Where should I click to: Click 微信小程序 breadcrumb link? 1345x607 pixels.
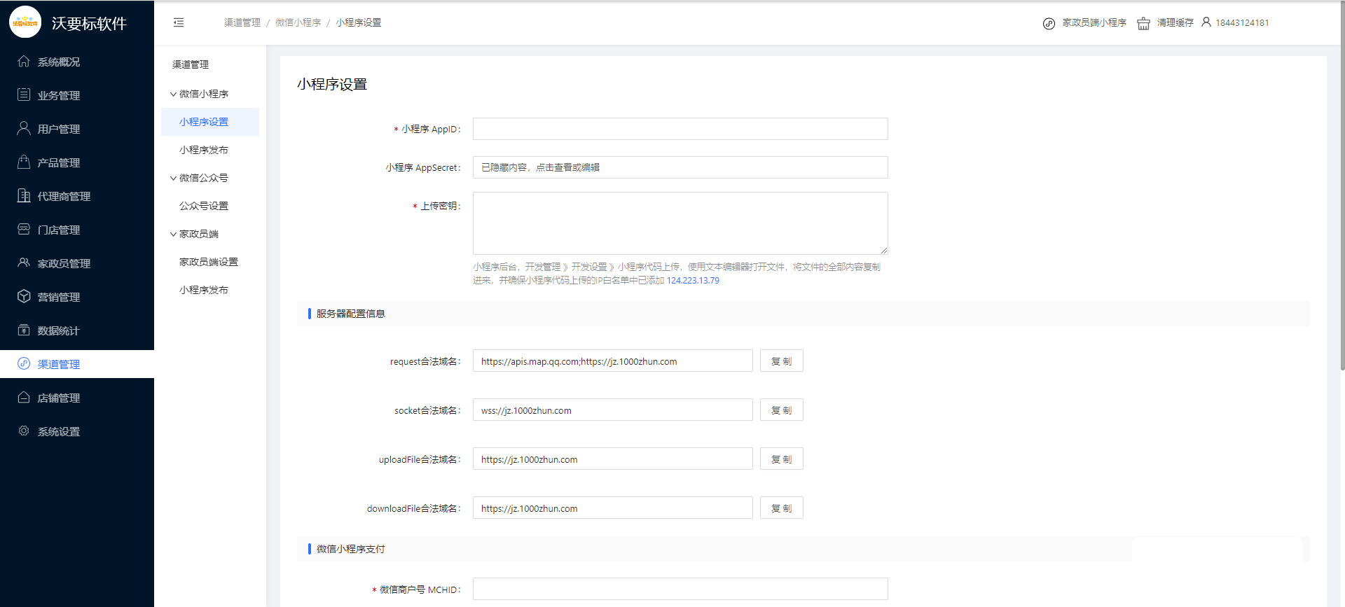[x=298, y=22]
